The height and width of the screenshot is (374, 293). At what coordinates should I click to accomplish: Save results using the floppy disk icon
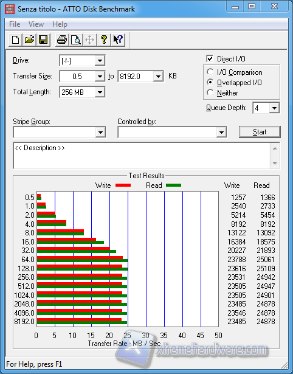click(43, 40)
